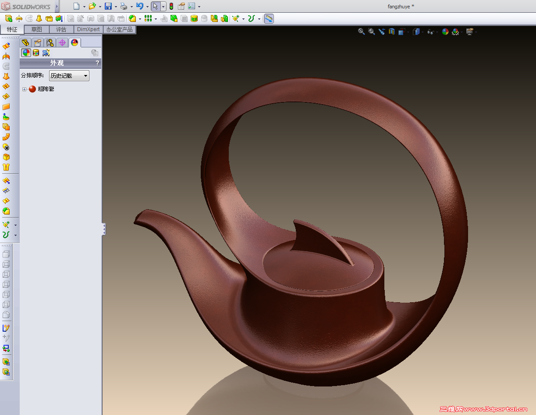Click the View Settings monitor icon

click(x=470, y=32)
